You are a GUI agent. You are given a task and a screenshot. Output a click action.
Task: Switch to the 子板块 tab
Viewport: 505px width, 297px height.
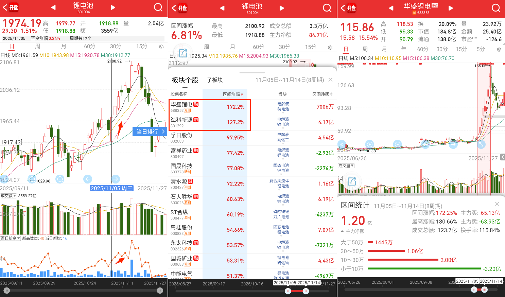[x=215, y=80]
